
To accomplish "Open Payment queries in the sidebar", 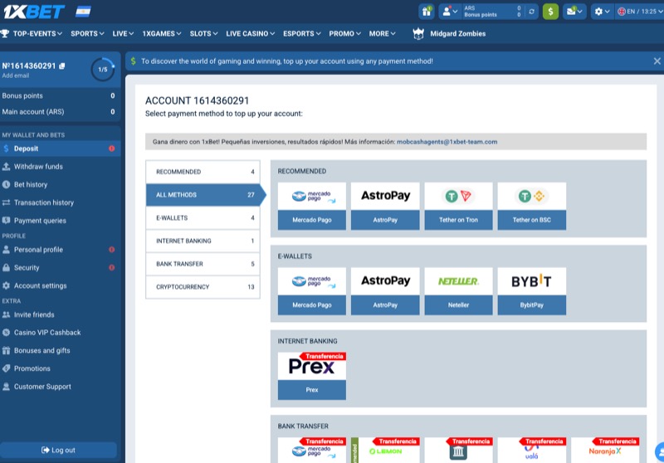I will [x=60, y=221].
